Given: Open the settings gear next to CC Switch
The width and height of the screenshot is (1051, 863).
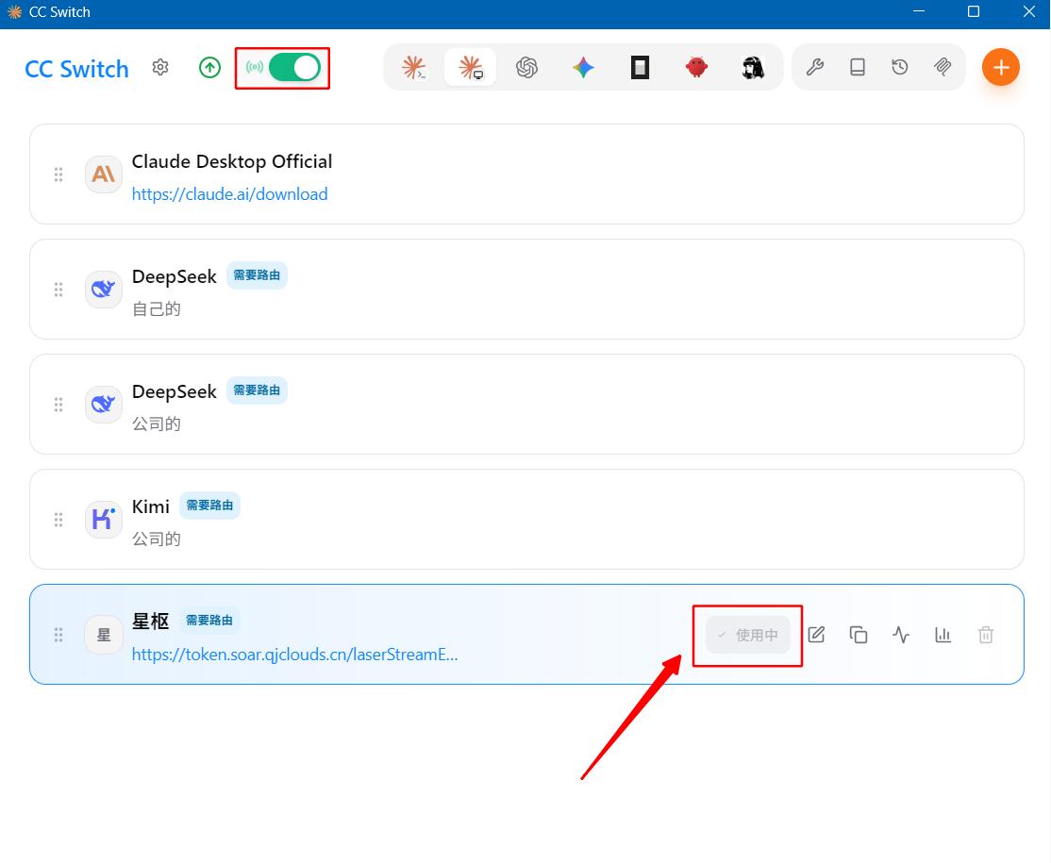Looking at the screenshot, I should click(160, 67).
